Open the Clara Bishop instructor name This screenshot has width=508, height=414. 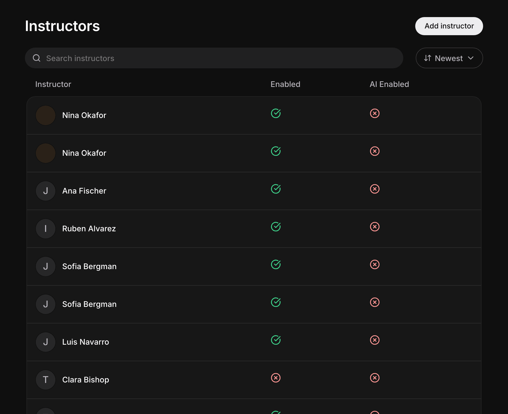86,380
